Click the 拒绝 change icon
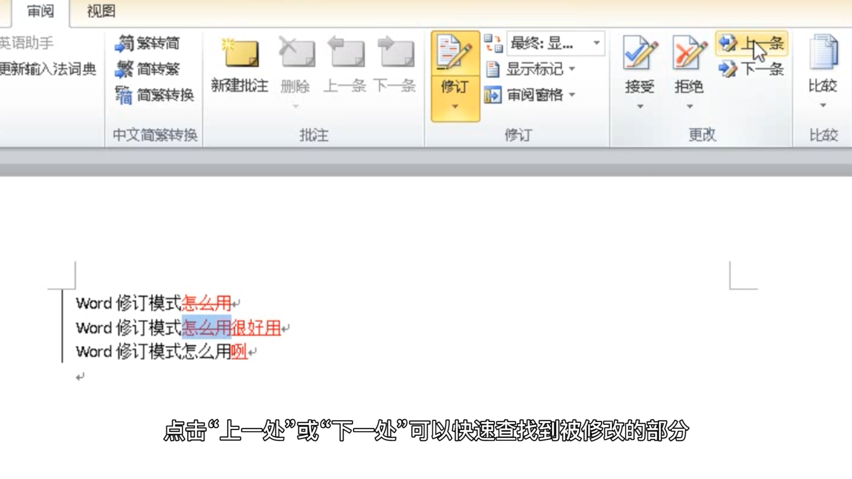852x479 pixels. click(x=690, y=53)
